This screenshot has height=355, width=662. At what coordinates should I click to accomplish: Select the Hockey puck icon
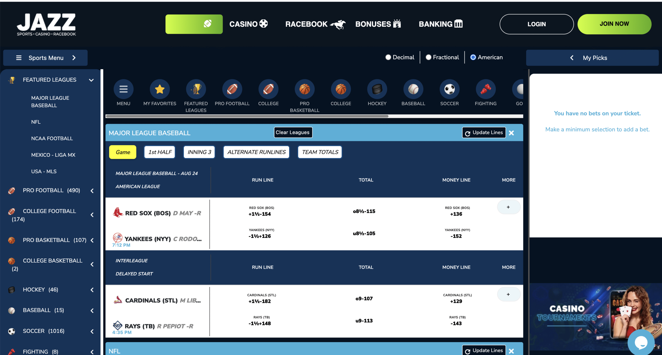point(377,89)
